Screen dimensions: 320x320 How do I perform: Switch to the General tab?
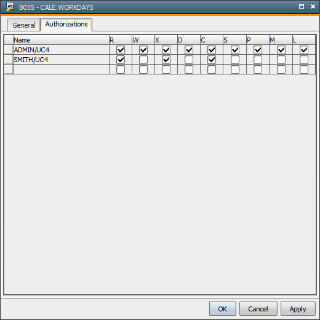tap(24, 25)
